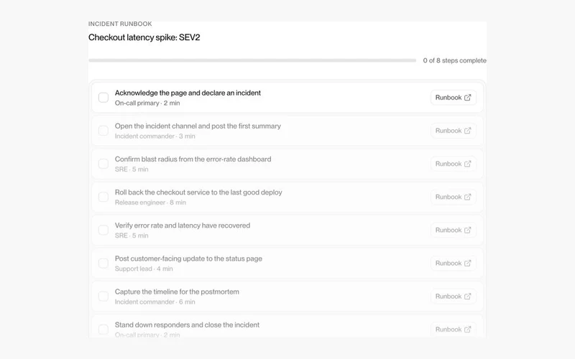The image size is (575, 359).
Task: Open Runbook for Confirm blast radius step
Action: click(x=454, y=164)
